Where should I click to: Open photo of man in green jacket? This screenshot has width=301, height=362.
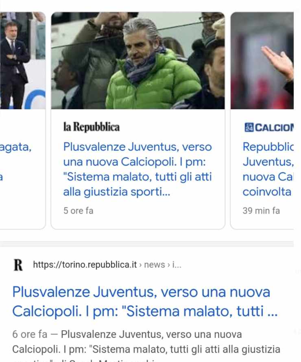pyautogui.click(x=138, y=61)
